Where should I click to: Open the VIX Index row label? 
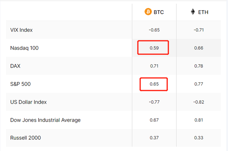21,30
